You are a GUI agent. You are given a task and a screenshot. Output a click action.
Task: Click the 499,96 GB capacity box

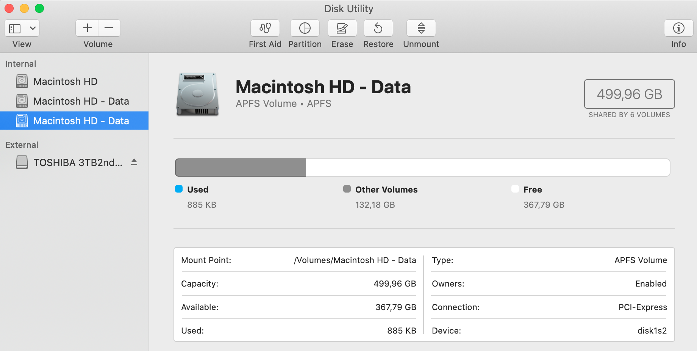(630, 94)
